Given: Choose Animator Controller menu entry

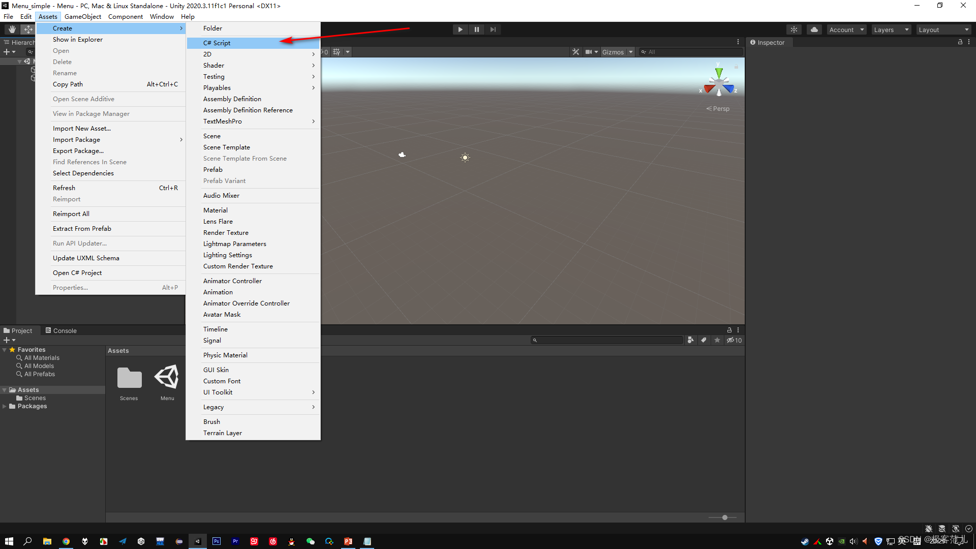Looking at the screenshot, I should point(253,281).
